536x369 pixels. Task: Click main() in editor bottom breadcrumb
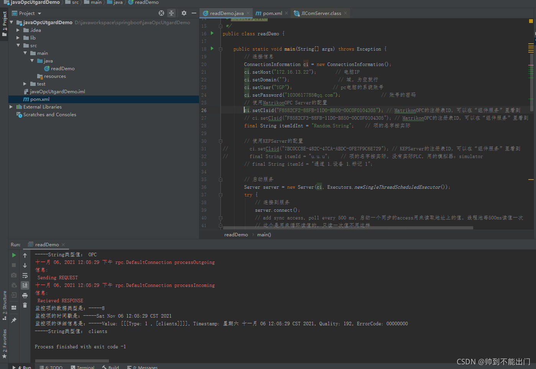[x=264, y=235]
